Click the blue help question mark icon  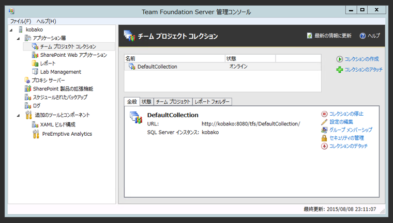point(362,36)
